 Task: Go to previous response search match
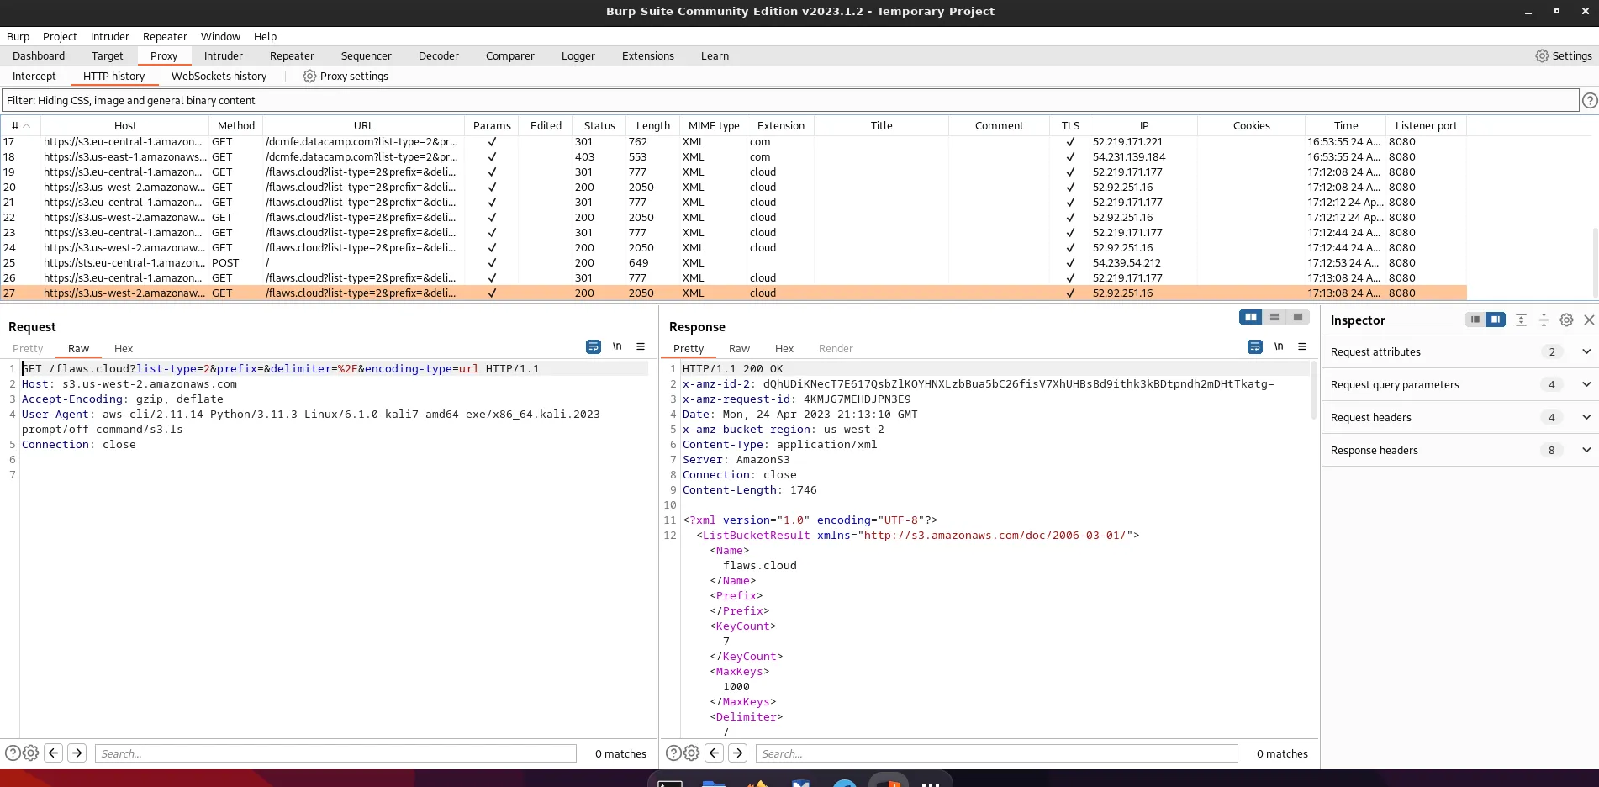coord(715,753)
